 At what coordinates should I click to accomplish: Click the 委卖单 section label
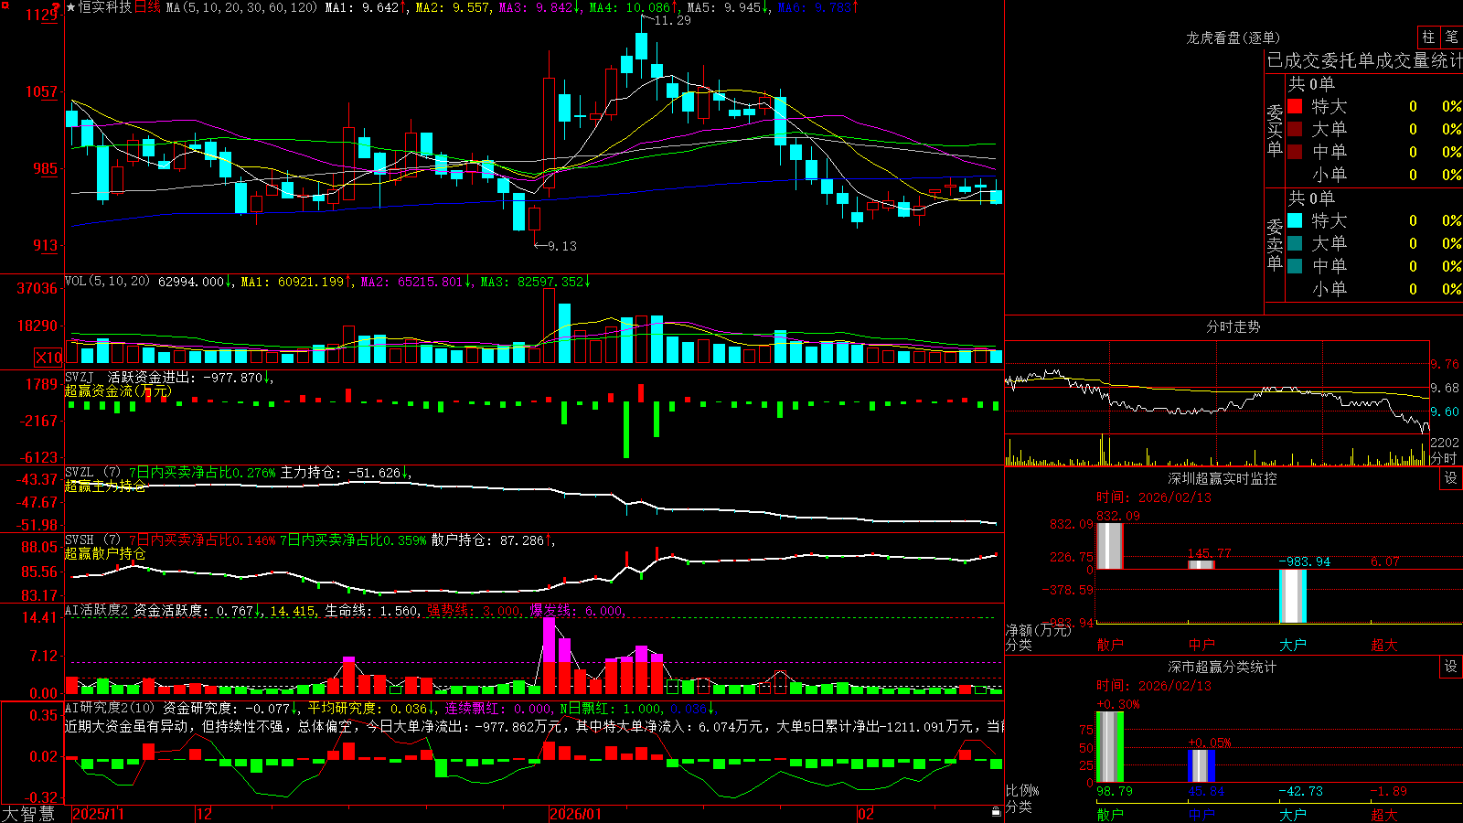click(1275, 244)
